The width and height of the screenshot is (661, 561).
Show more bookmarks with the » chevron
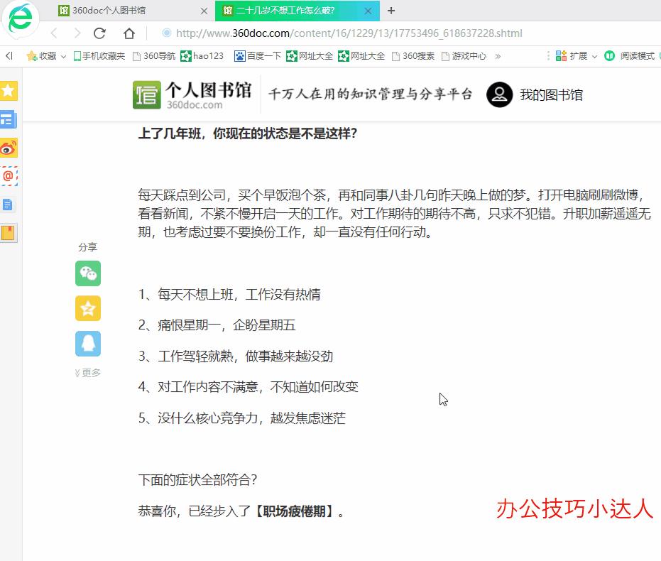pyautogui.click(x=498, y=56)
